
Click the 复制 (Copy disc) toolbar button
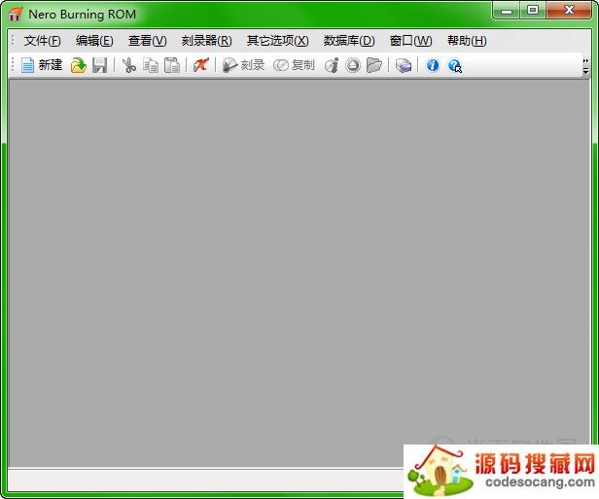click(x=294, y=65)
